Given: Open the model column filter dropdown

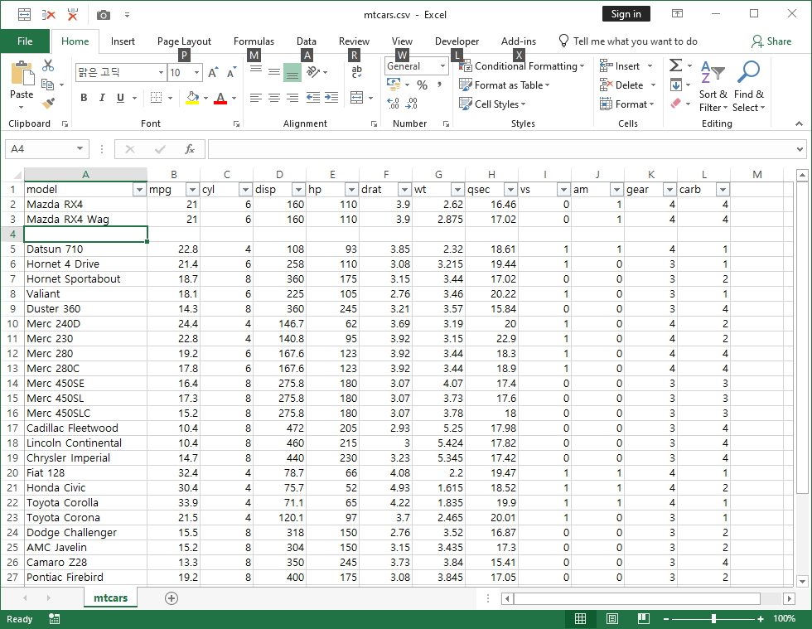Looking at the screenshot, I should click(x=139, y=190).
